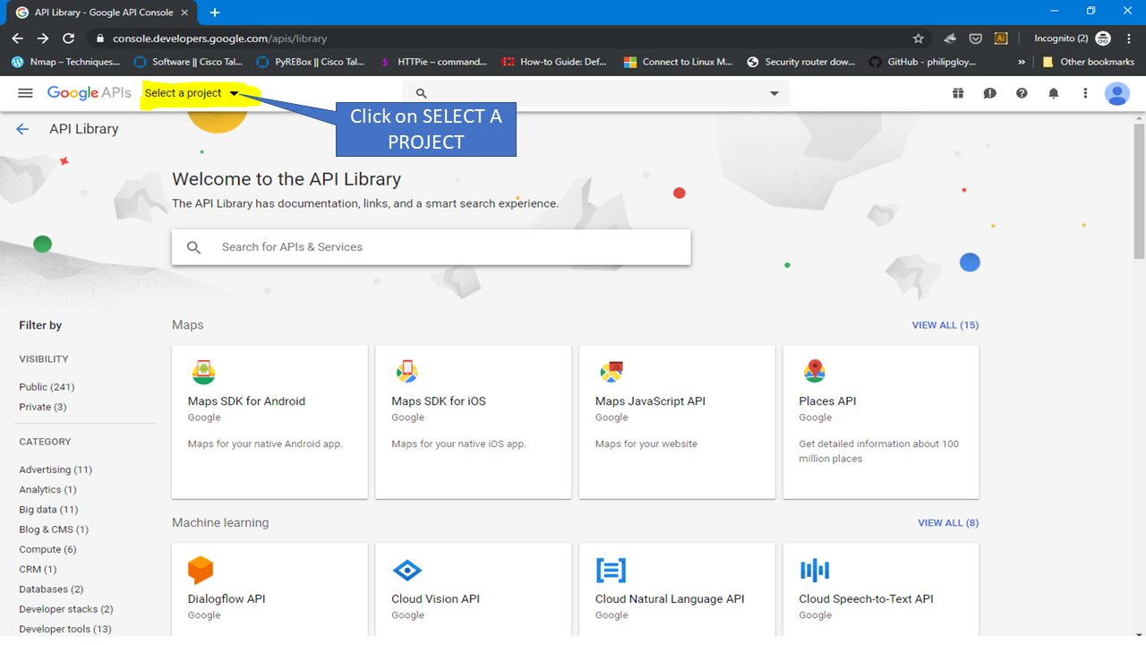Click the Places API pin icon
This screenshot has height=645, width=1146.
coord(815,371)
